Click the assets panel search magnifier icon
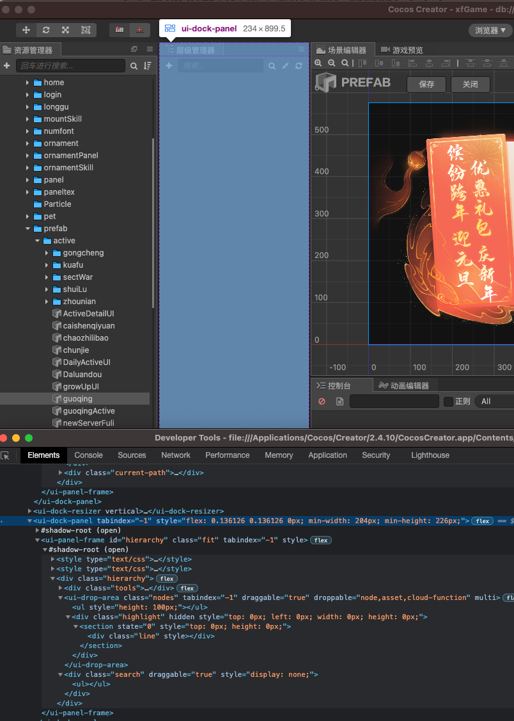This screenshot has width=514, height=721. [134, 66]
